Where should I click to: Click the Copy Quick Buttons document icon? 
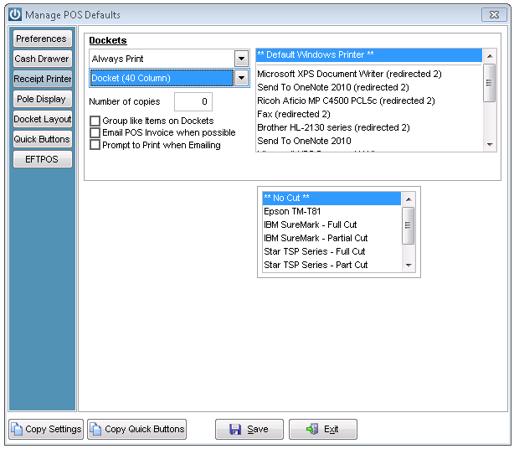95,429
